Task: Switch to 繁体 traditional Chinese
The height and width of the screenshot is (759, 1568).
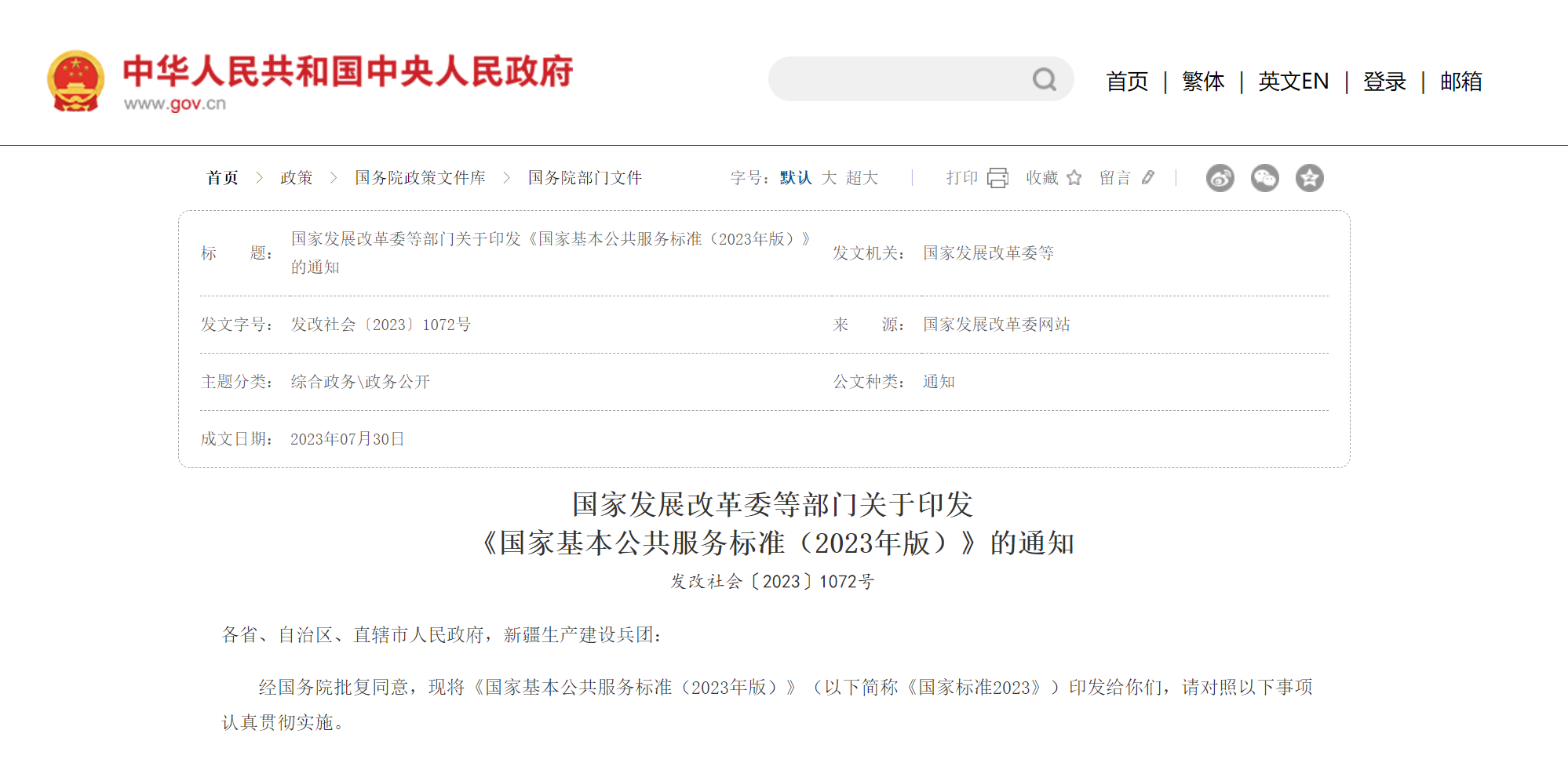Action: pyautogui.click(x=1202, y=82)
